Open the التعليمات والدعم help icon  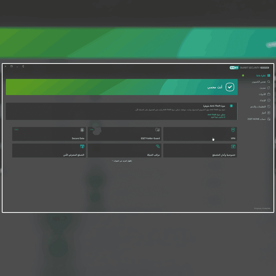[269, 107]
